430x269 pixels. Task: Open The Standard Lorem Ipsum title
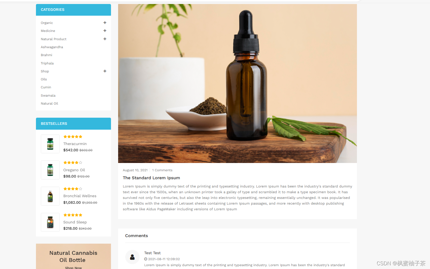click(x=152, y=178)
